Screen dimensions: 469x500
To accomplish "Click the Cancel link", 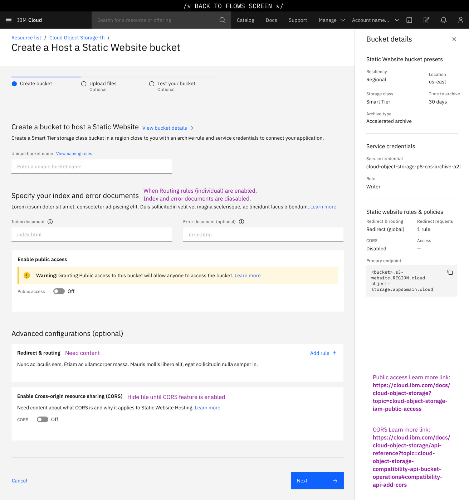I will (19, 481).
